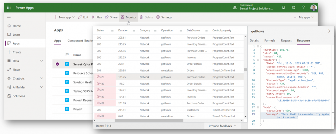Image resolution: width=336 pixels, height=134 pixels.
Task: Open Settings in the command bar
Action: coord(164,17)
